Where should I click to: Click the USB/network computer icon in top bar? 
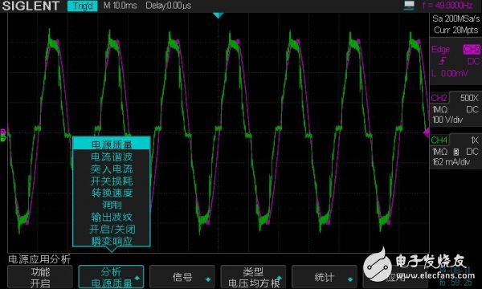point(409,6)
